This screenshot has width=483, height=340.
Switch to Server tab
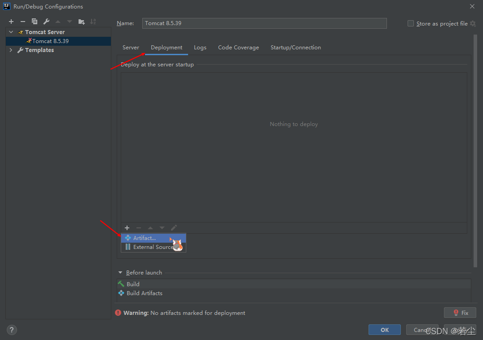tap(131, 48)
